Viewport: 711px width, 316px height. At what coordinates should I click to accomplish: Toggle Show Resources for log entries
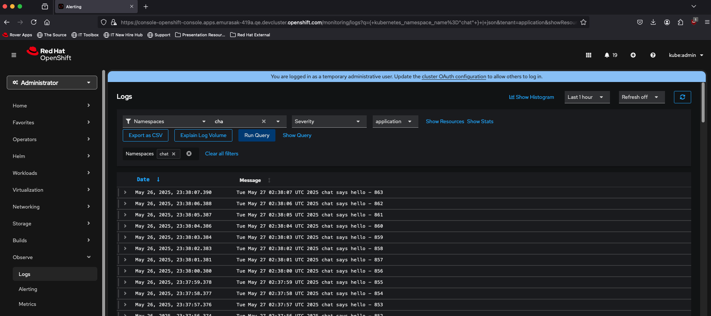point(445,121)
